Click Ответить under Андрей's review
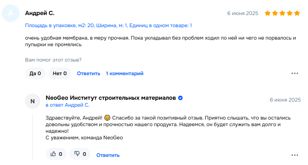The height and width of the screenshot is (165, 308). tap(89, 73)
